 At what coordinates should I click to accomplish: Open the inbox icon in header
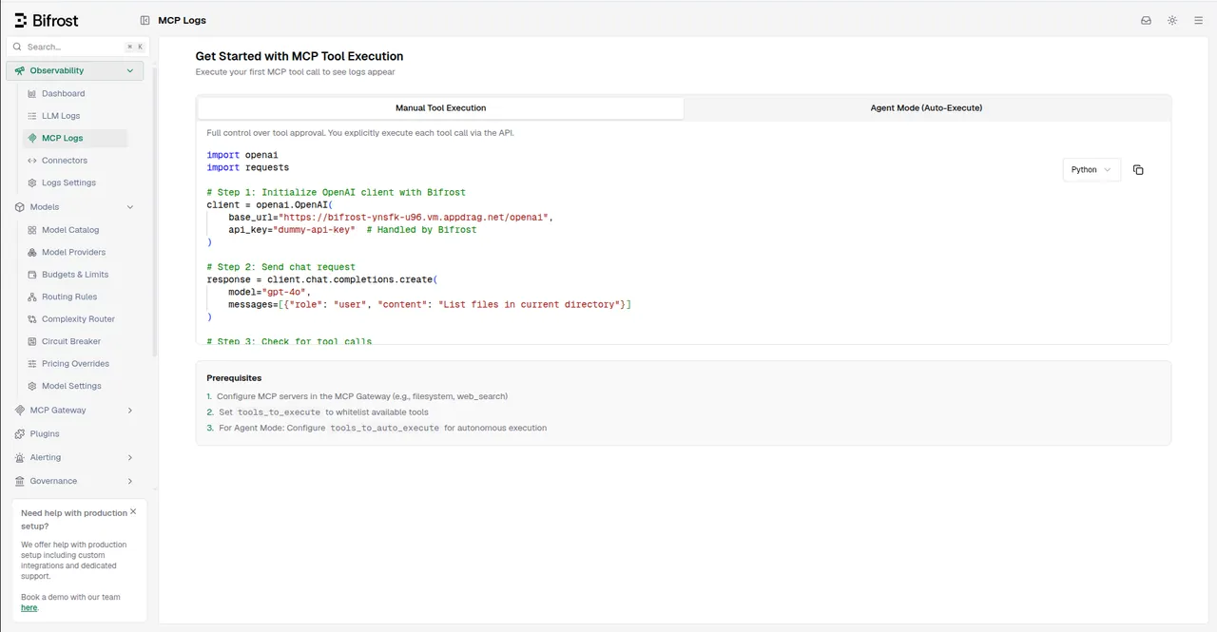(x=1146, y=20)
